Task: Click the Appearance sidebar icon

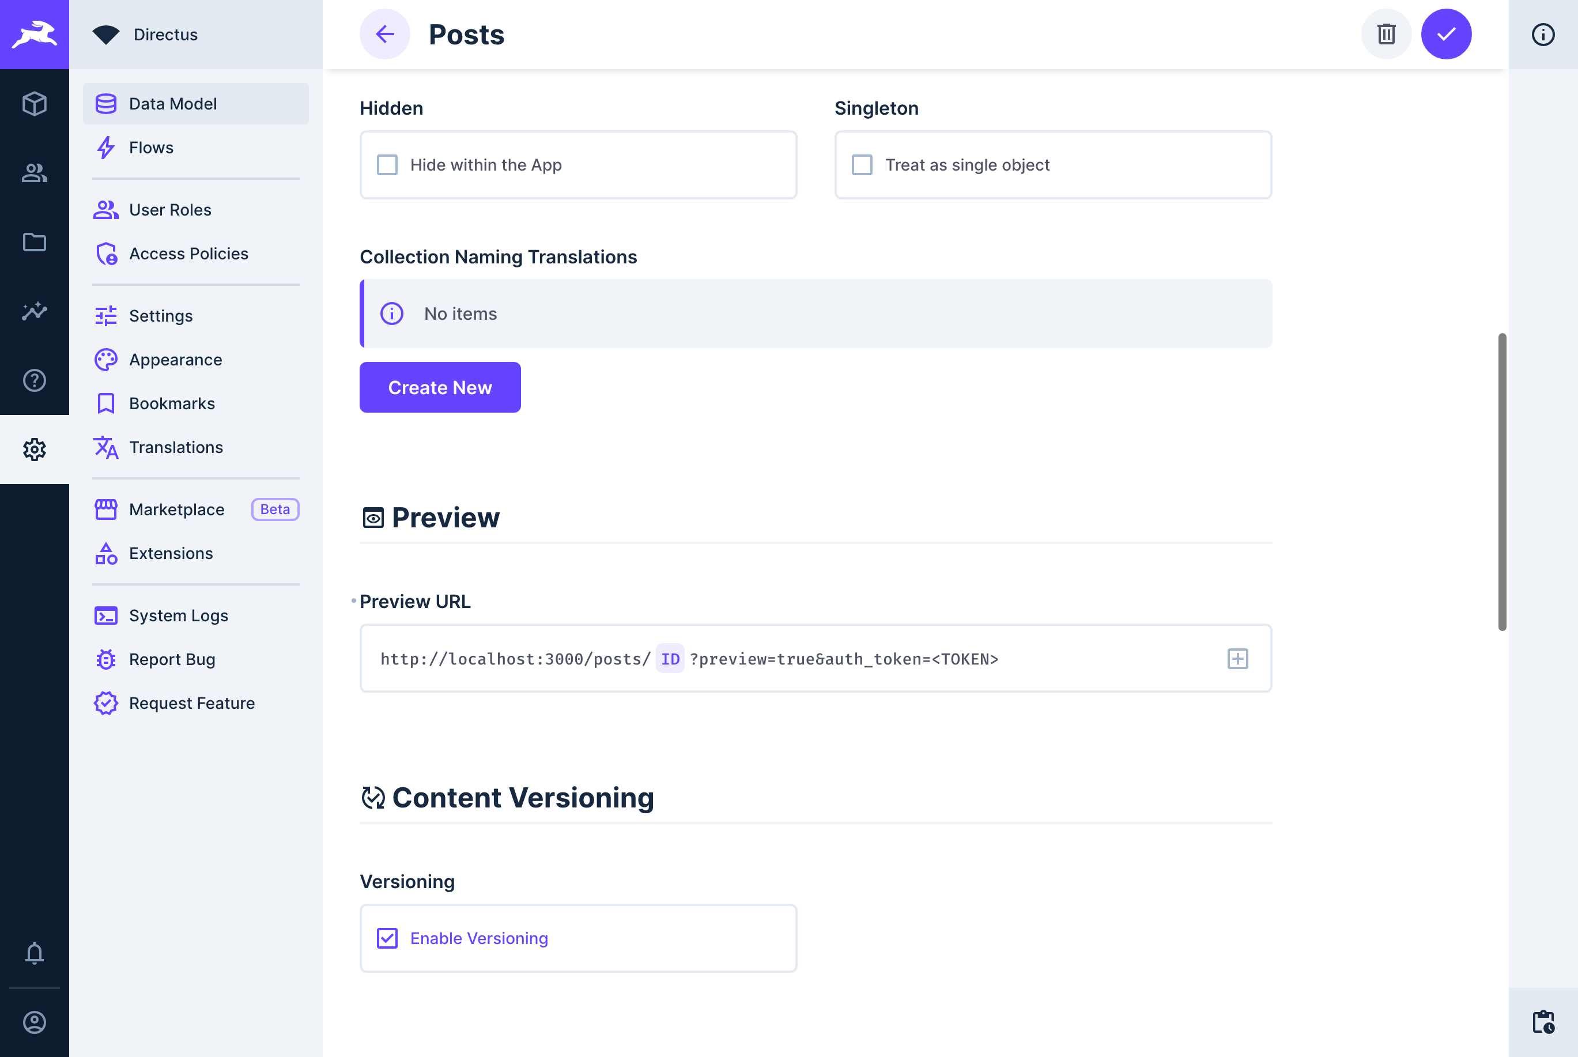Action: pyautogui.click(x=106, y=358)
